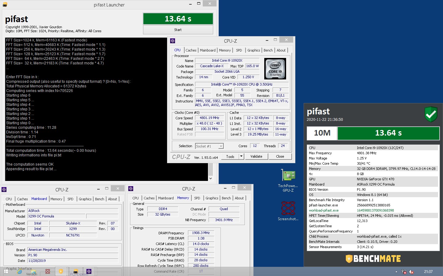Open File Explorer from the taskbar
The height and width of the screenshot is (276, 443).
34,271
